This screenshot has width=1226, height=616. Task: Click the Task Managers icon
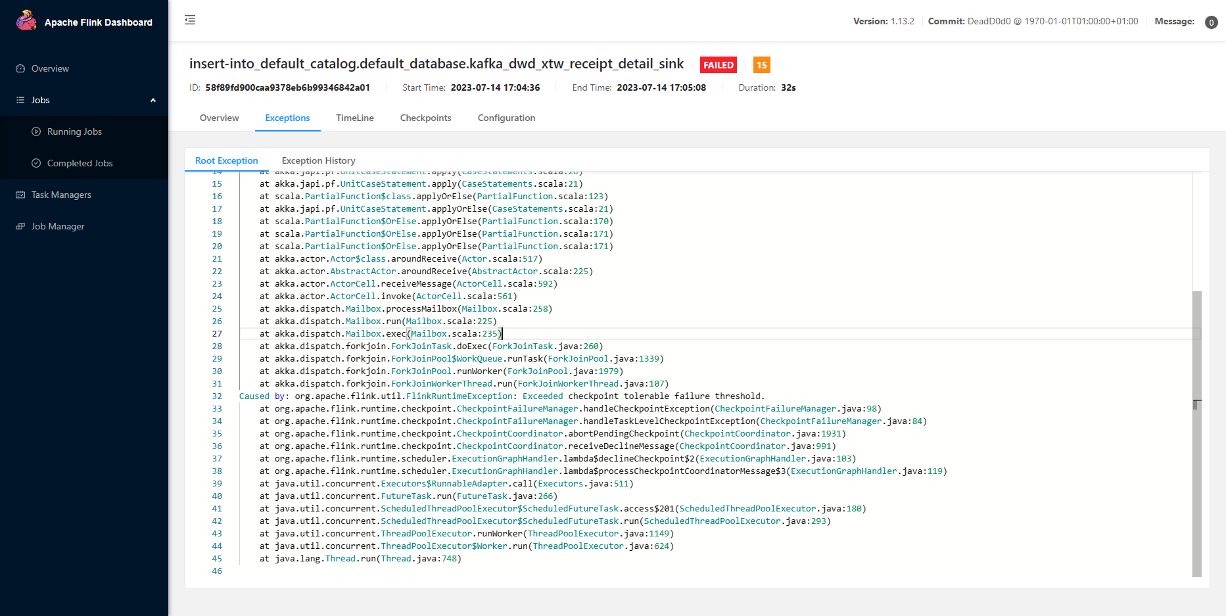point(20,195)
